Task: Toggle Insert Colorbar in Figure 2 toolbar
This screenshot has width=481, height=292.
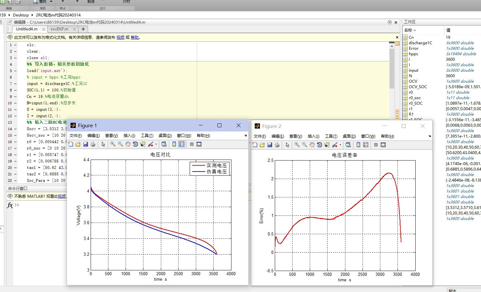Action: click(x=358, y=145)
